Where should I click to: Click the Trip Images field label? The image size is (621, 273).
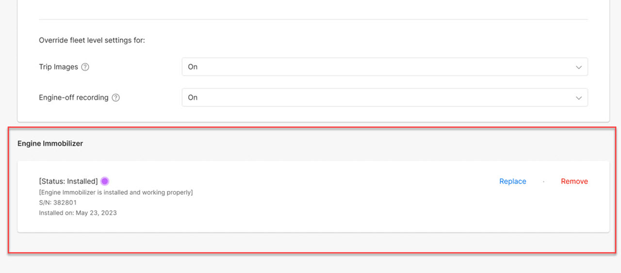[x=58, y=67]
